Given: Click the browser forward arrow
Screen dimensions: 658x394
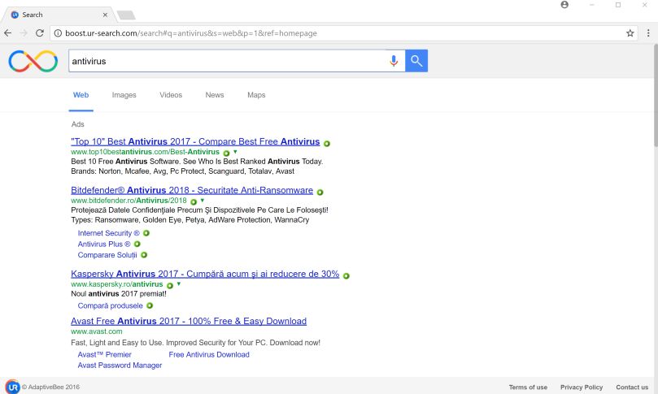Looking at the screenshot, I should click(24, 33).
